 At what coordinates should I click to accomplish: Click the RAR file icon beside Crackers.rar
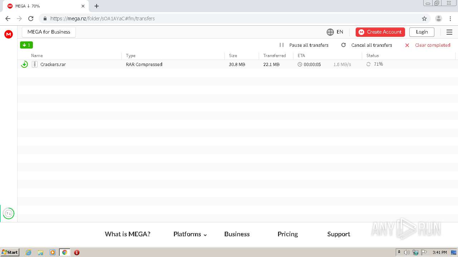pyautogui.click(x=35, y=64)
